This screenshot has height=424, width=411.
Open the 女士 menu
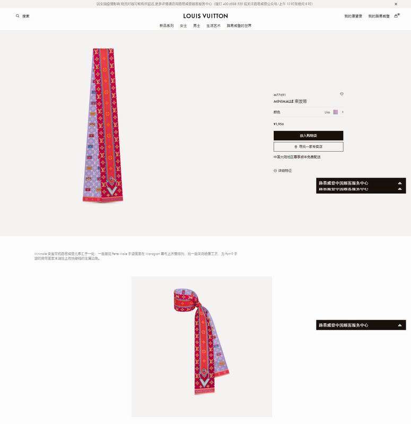coord(183,25)
